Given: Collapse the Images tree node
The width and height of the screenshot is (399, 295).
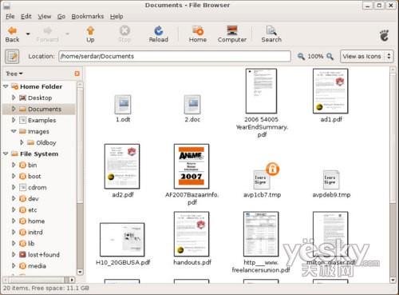Looking at the screenshot, I should click(14, 131).
